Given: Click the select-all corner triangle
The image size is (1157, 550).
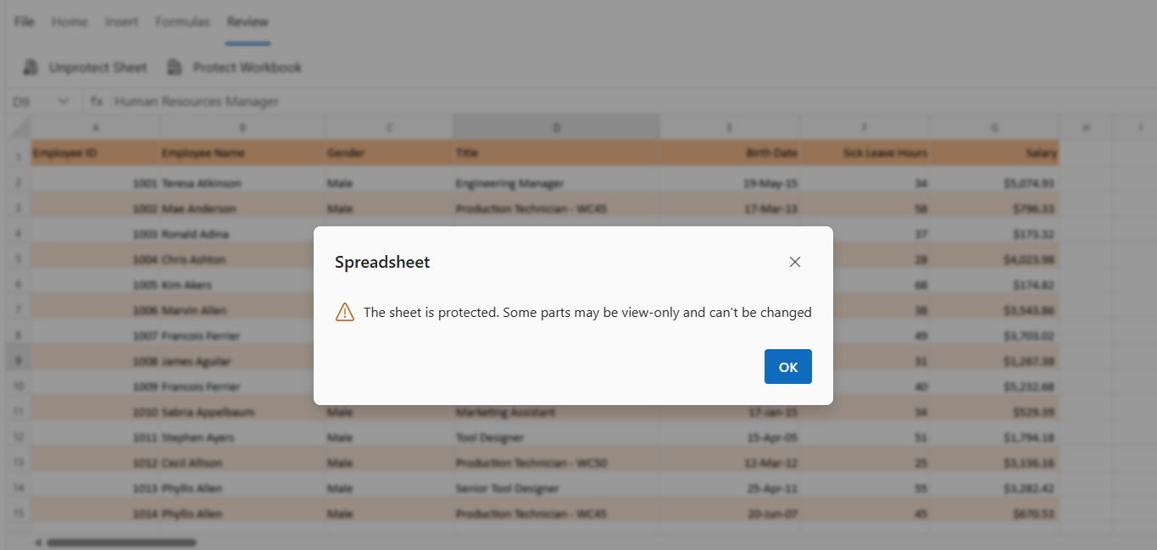Looking at the screenshot, I should pos(19,127).
